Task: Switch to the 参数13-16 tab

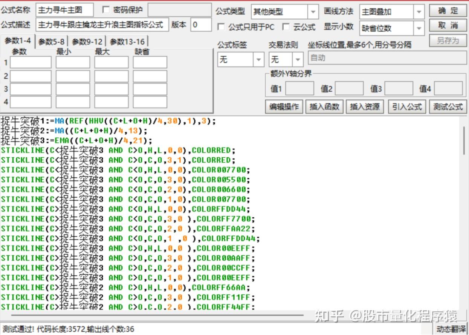Action: coord(127,42)
